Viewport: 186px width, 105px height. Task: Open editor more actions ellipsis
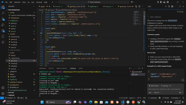pyautogui.click(x=143, y=6)
